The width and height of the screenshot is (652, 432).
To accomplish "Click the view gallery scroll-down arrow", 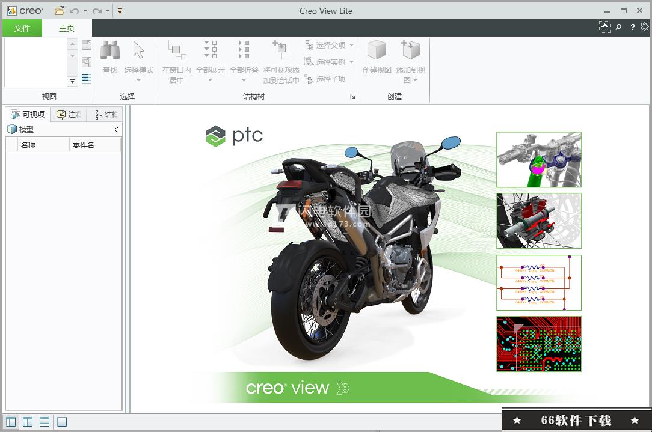I will [72, 56].
